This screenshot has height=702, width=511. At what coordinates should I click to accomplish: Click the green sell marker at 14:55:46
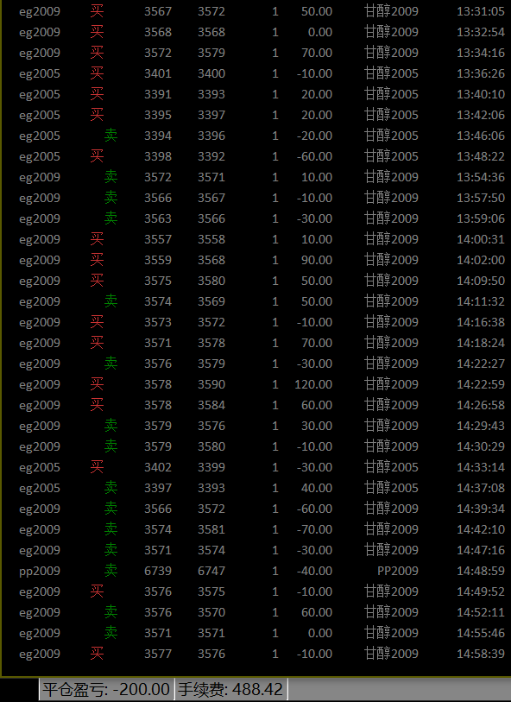(x=111, y=633)
